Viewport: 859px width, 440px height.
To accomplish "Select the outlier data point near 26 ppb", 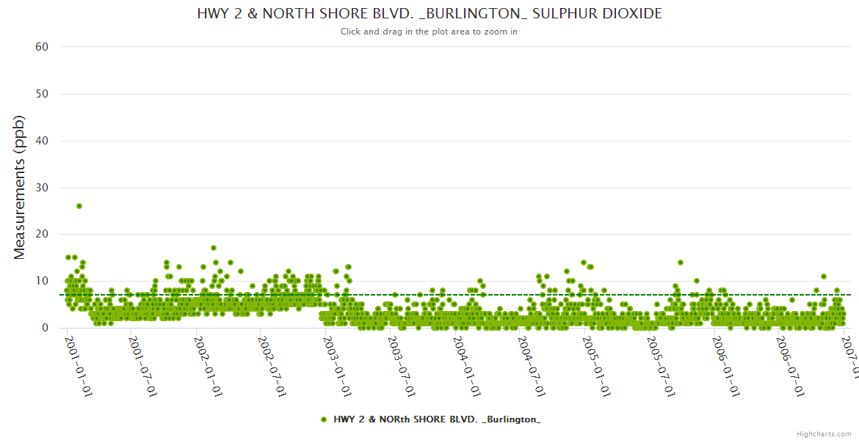I will point(79,206).
